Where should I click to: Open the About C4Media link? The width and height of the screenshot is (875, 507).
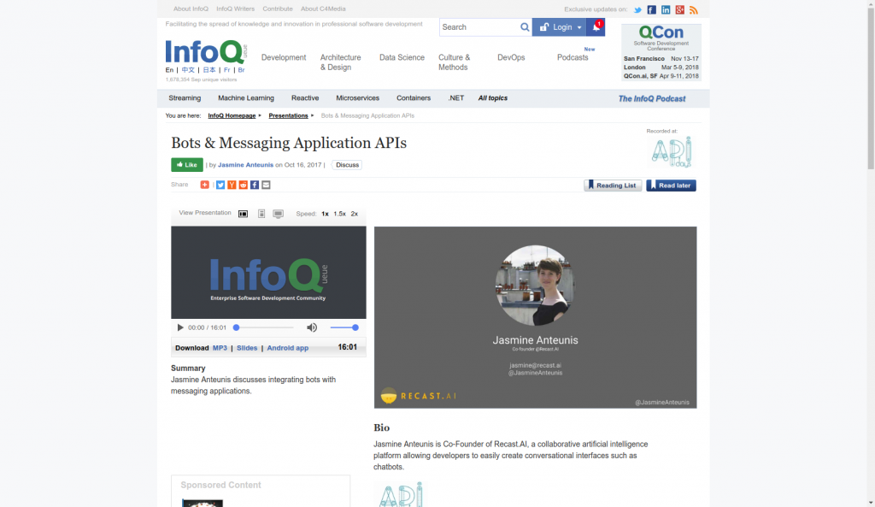pyautogui.click(x=323, y=9)
